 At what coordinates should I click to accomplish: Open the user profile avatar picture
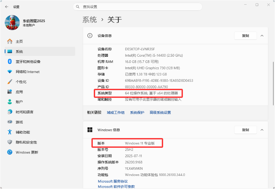[12, 23]
